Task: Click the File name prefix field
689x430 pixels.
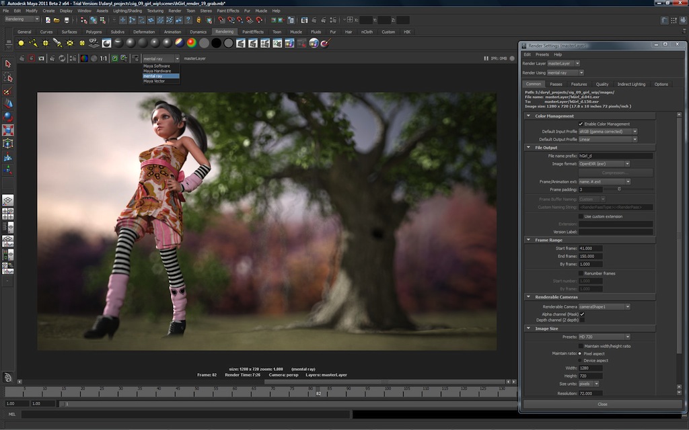Action: point(616,155)
